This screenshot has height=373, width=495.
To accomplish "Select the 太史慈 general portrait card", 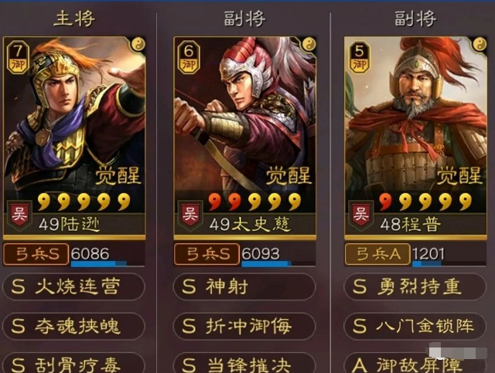I will tap(244, 138).
